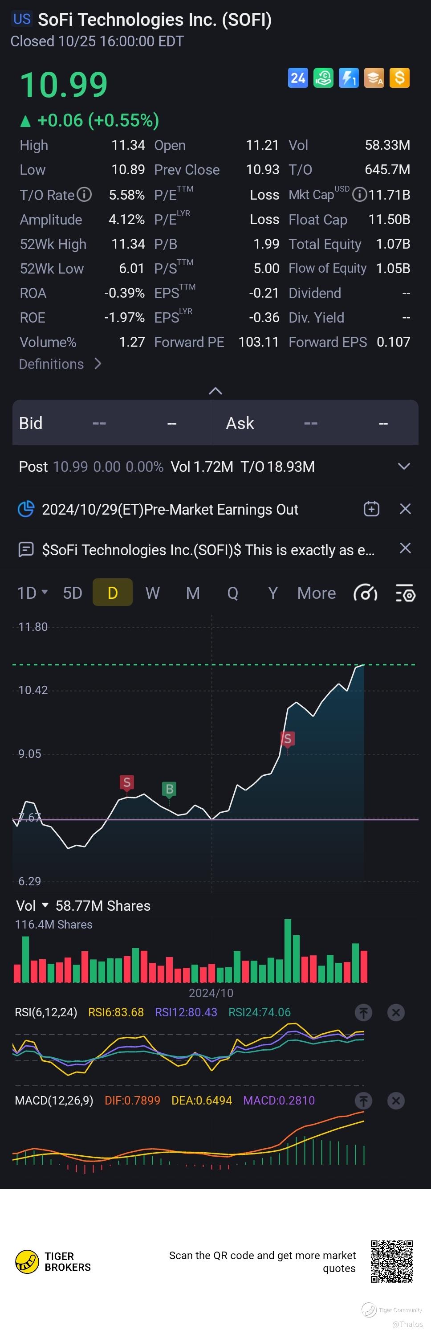Screen dimensions: 431x1334
Task: Open the chart settings icon
Action: [405, 593]
